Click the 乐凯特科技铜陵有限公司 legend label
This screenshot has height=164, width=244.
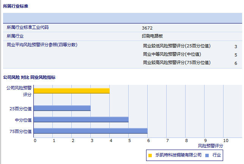point(178,155)
